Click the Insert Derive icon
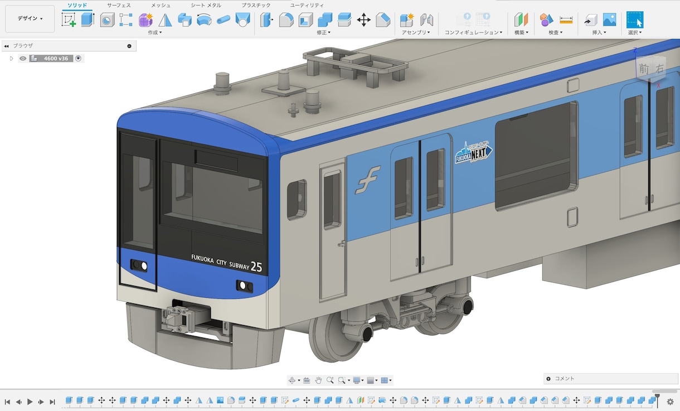 [x=590, y=20]
